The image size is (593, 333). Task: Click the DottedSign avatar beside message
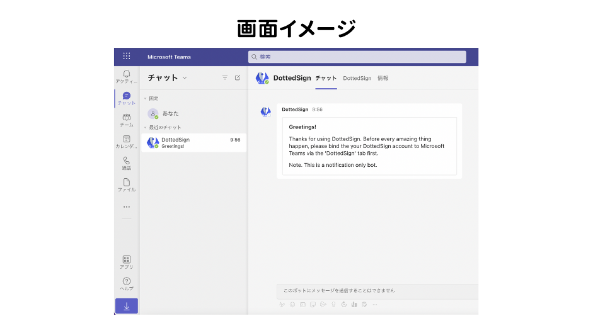(265, 111)
